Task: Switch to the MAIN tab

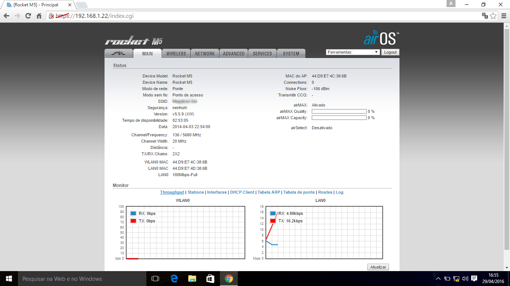Action: [147, 54]
